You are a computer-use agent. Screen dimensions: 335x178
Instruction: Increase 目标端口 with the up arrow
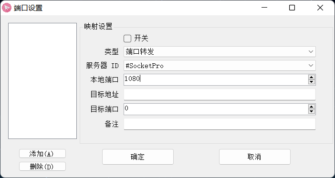(312, 107)
